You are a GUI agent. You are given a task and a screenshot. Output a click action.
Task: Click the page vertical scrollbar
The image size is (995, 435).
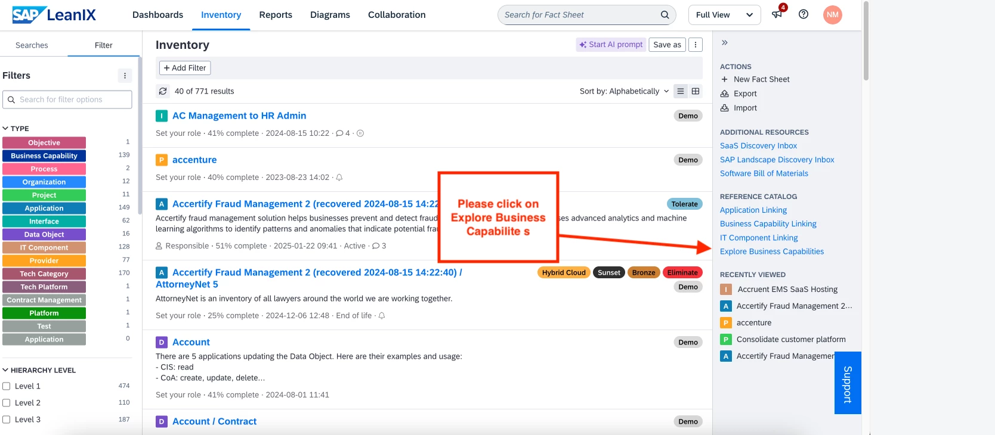click(x=866, y=41)
